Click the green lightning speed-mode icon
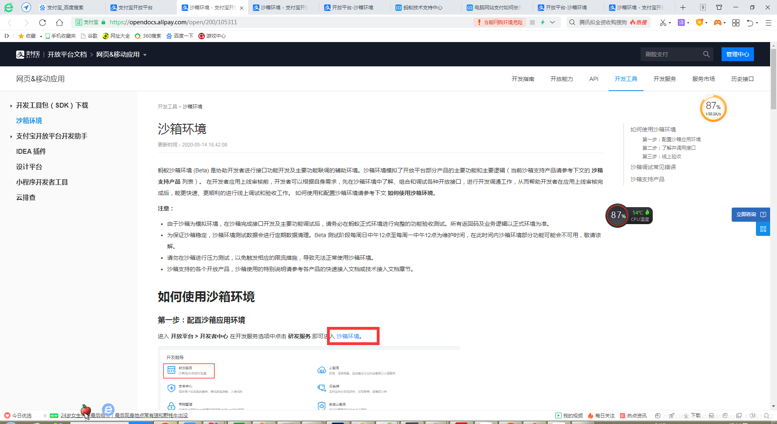The height and width of the screenshot is (424, 777). tap(543, 22)
